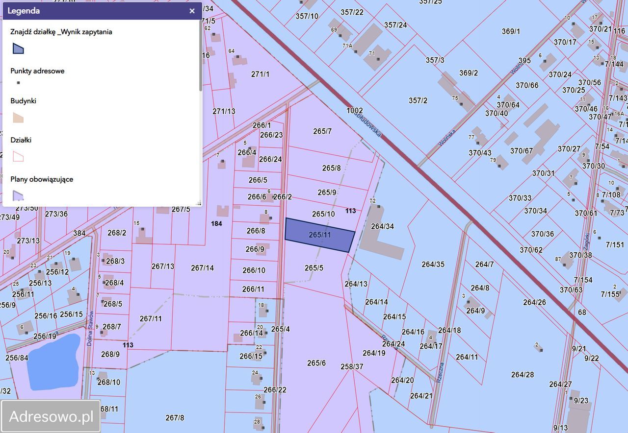The height and width of the screenshot is (433, 628).
Task: Click address number 71A
Action: tap(347, 46)
